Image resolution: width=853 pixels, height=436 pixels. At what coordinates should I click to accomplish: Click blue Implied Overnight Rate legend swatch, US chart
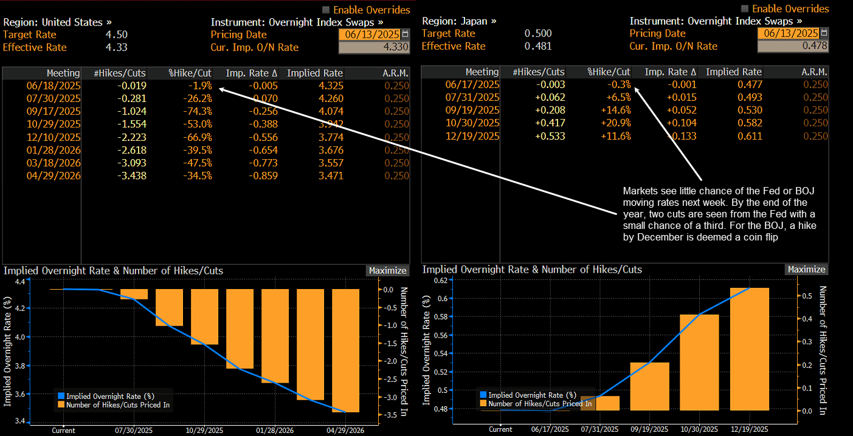tap(60, 397)
